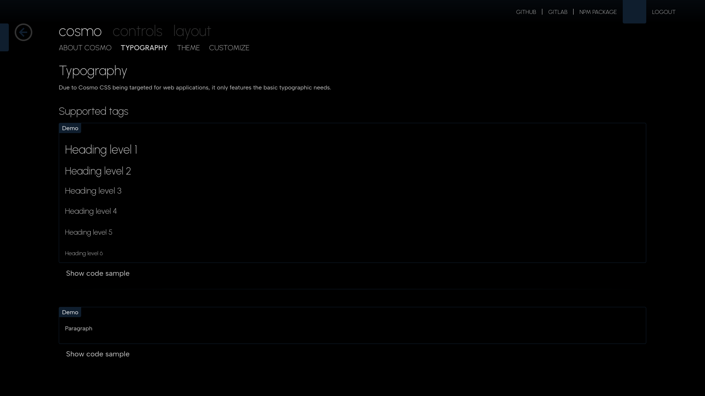Open the GITLAB link
This screenshot has width=705, height=396.
click(x=557, y=12)
